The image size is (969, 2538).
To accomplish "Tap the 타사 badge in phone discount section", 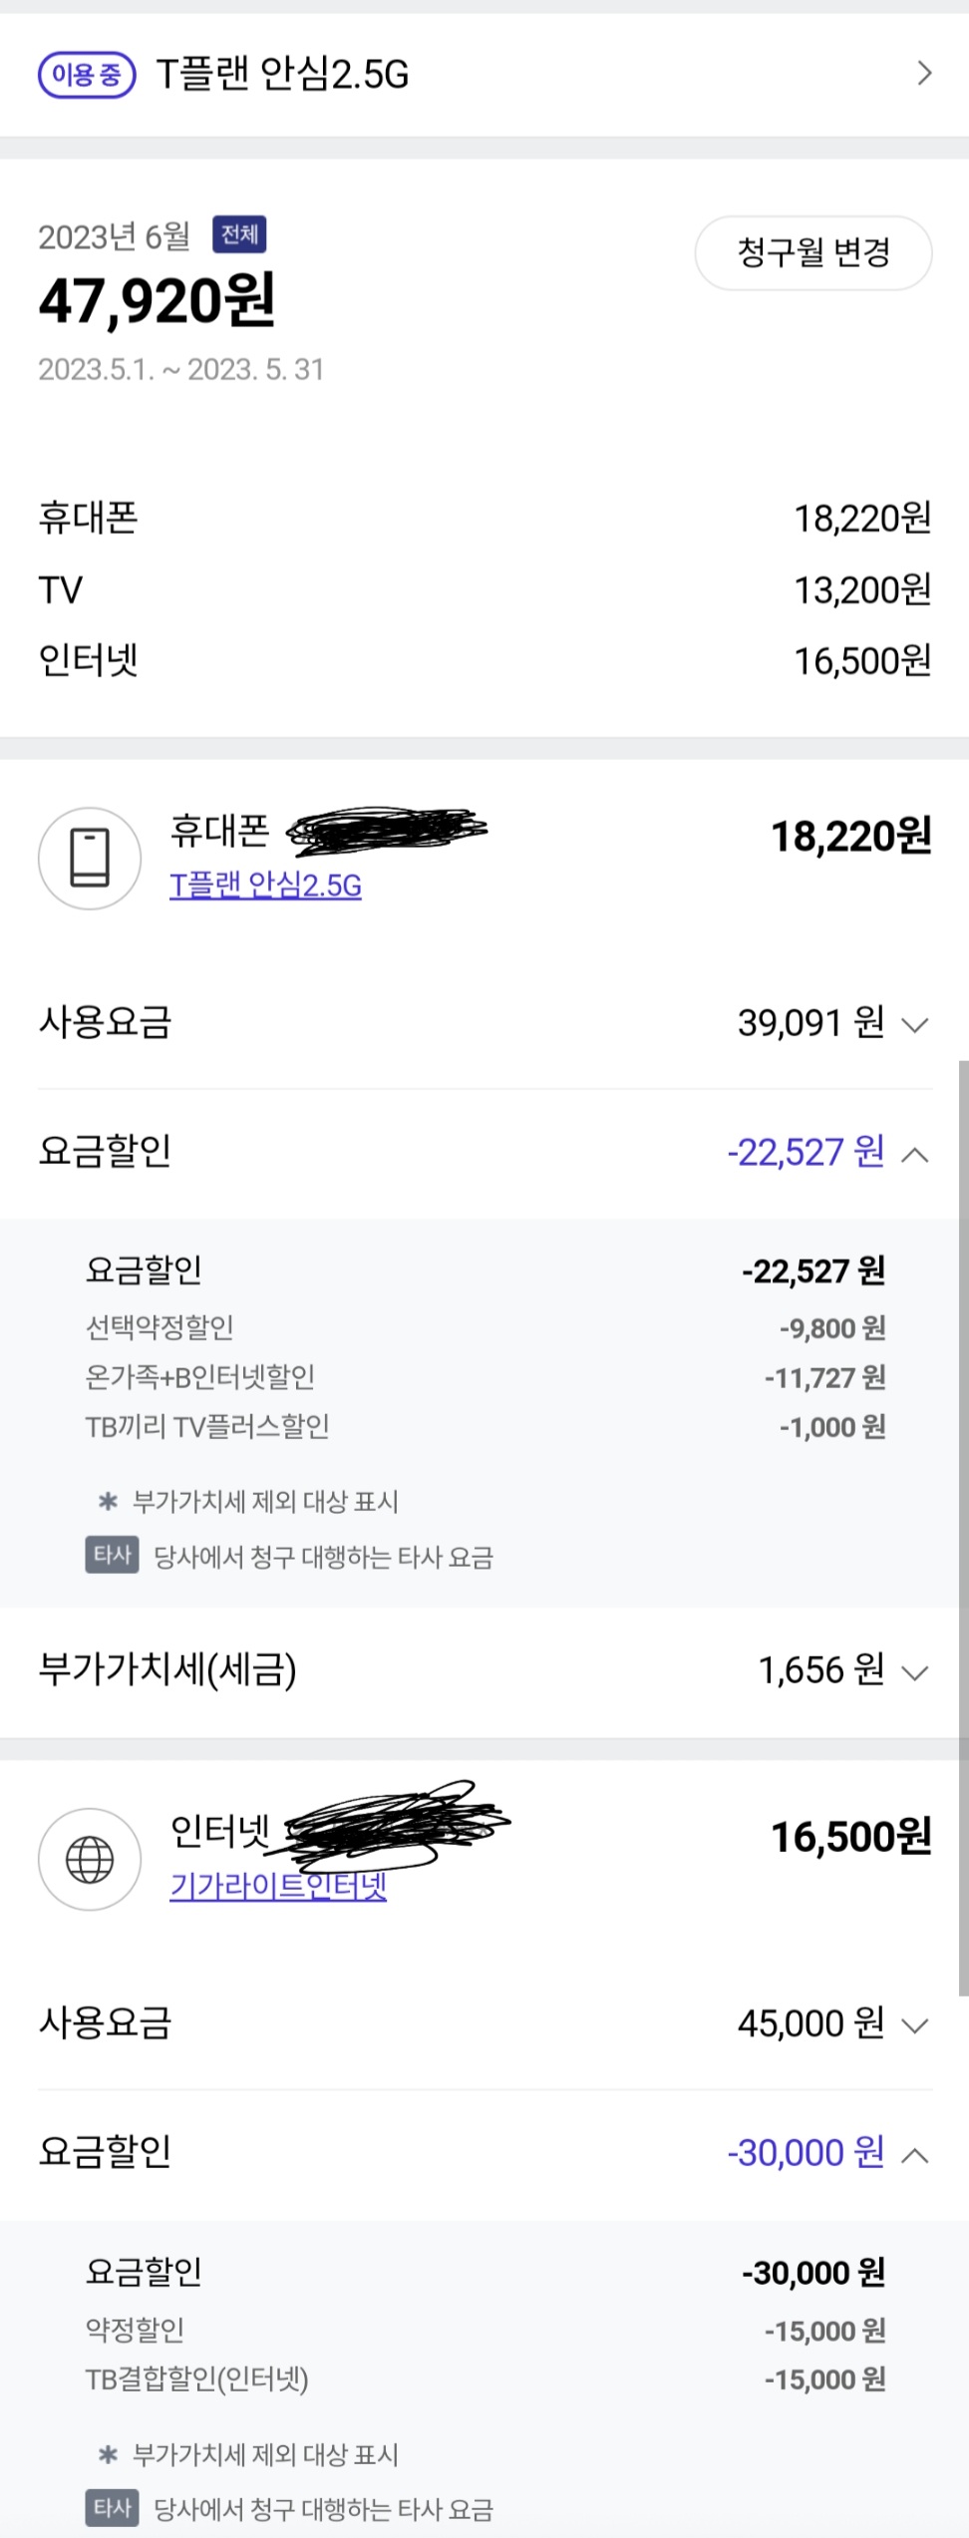I will [112, 1555].
